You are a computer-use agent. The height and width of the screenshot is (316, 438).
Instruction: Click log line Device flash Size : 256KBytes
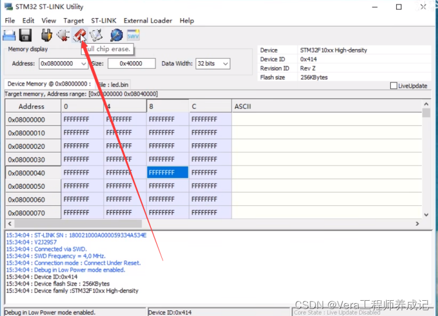pyautogui.click(x=58, y=284)
